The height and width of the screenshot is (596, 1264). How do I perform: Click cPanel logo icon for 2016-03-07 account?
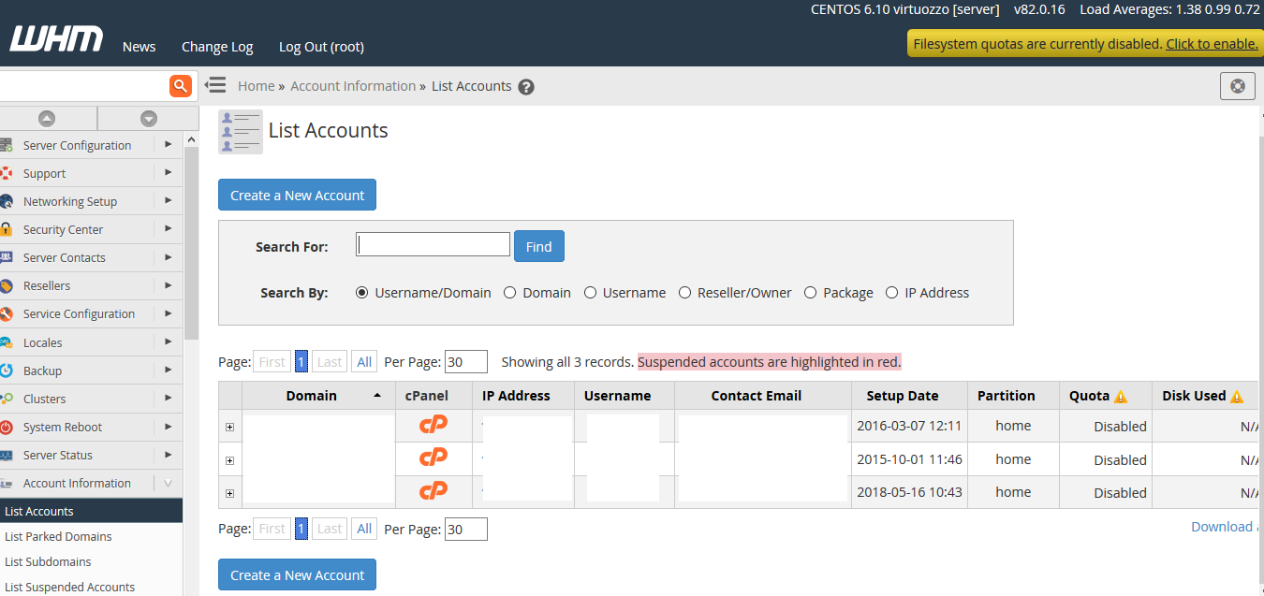(433, 425)
